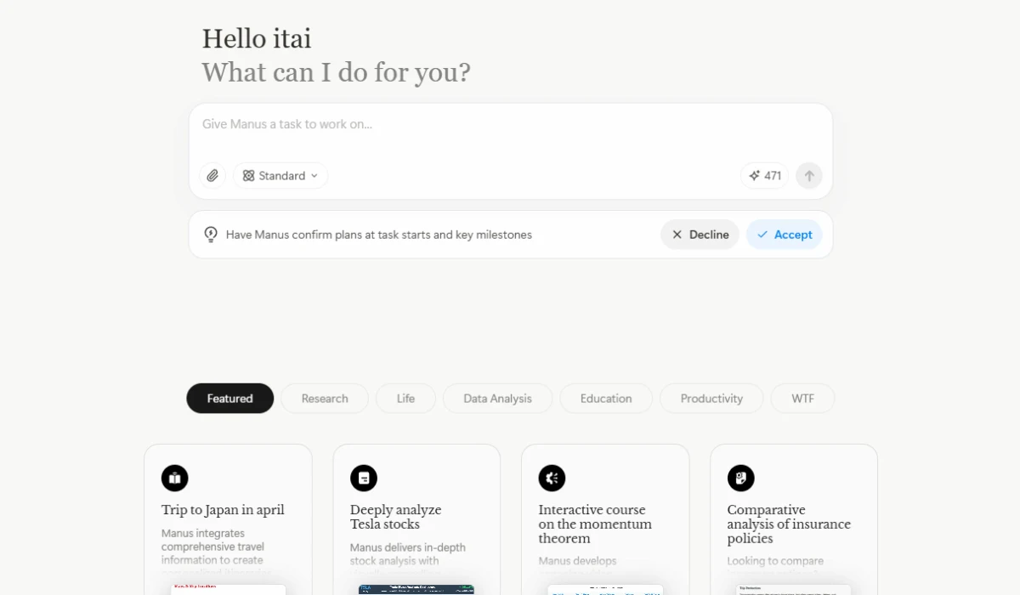Click the 471 credits sparkle indicator

764,176
